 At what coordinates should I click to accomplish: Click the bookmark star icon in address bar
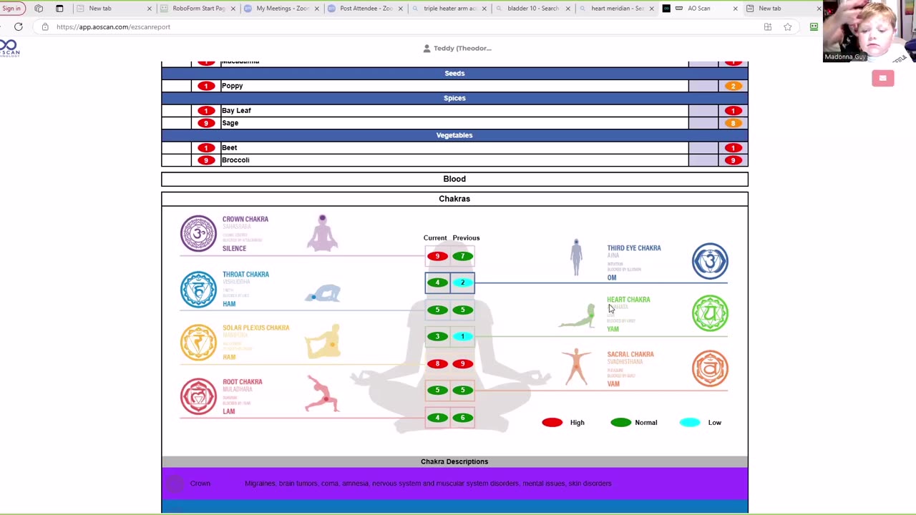788,27
